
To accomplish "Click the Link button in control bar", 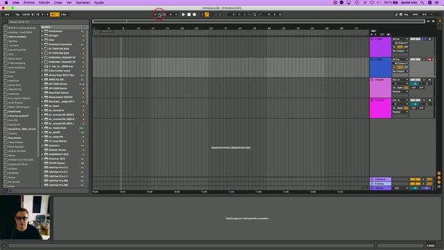I will tap(7, 15).
